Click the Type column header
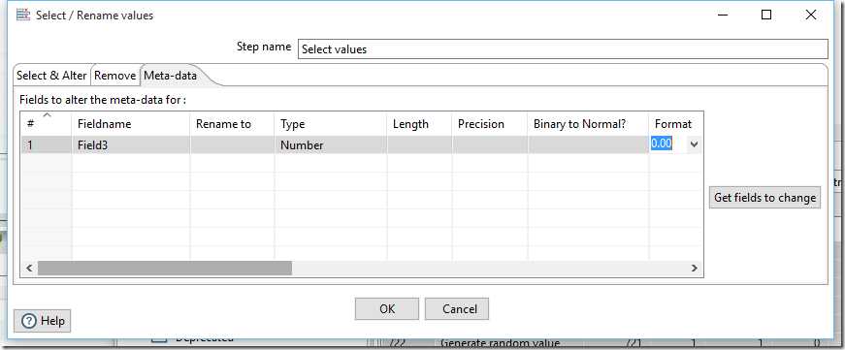845x350 pixels. pyautogui.click(x=331, y=124)
